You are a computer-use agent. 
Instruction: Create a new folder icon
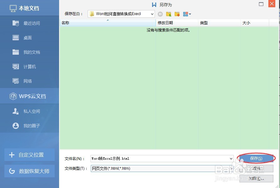click(177, 14)
